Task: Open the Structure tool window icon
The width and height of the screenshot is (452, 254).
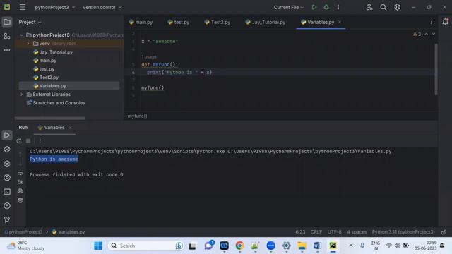Action: (x=7, y=36)
